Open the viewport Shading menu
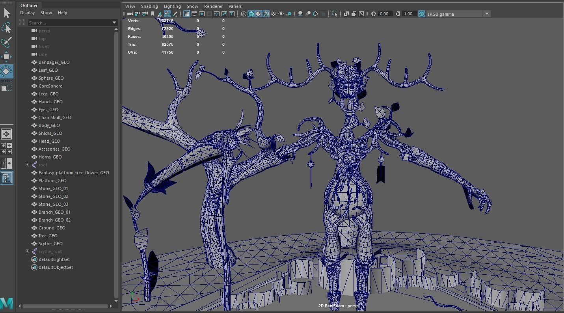The width and height of the screenshot is (564, 313). (x=149, y=6)
